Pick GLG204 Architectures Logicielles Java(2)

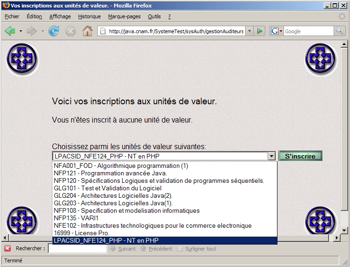click(165, 195)
